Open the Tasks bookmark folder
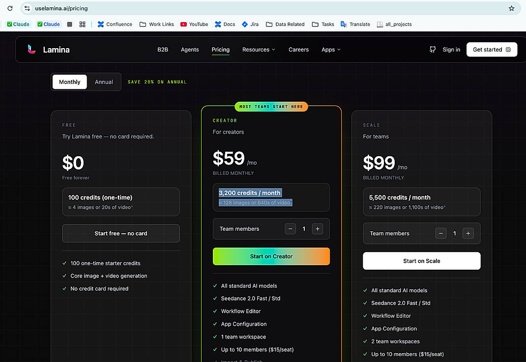526x362 pixels. [x=323, y=24]
